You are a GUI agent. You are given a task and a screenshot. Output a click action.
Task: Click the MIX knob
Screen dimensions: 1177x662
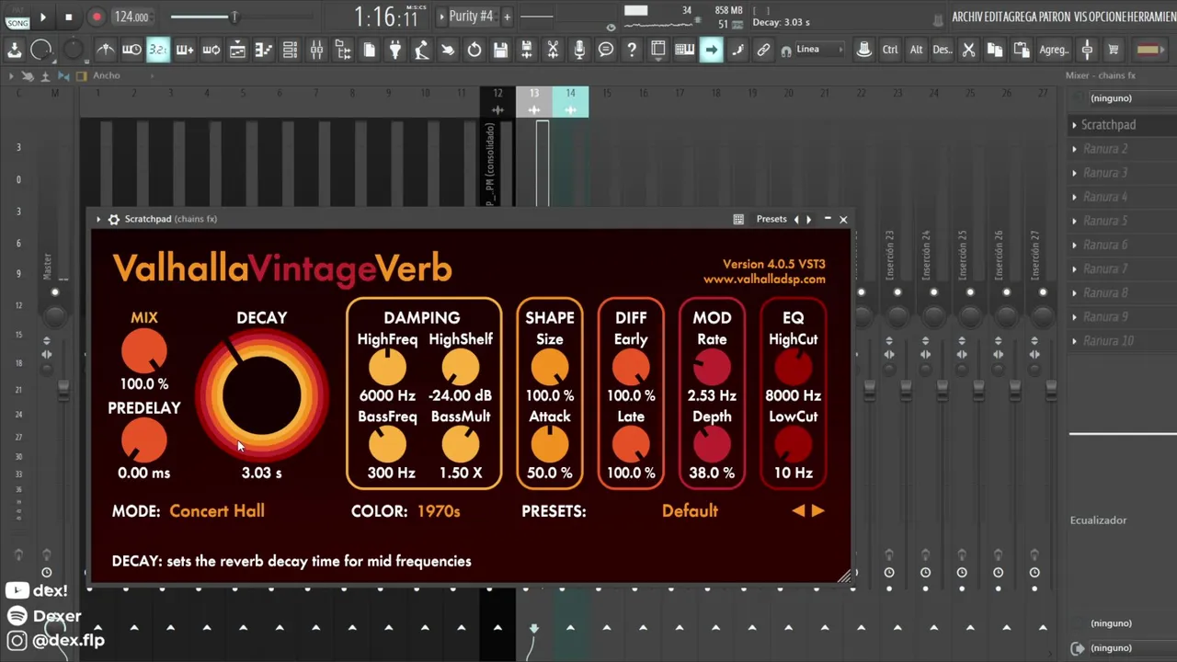pyautogui.click(x=144, y=352)
